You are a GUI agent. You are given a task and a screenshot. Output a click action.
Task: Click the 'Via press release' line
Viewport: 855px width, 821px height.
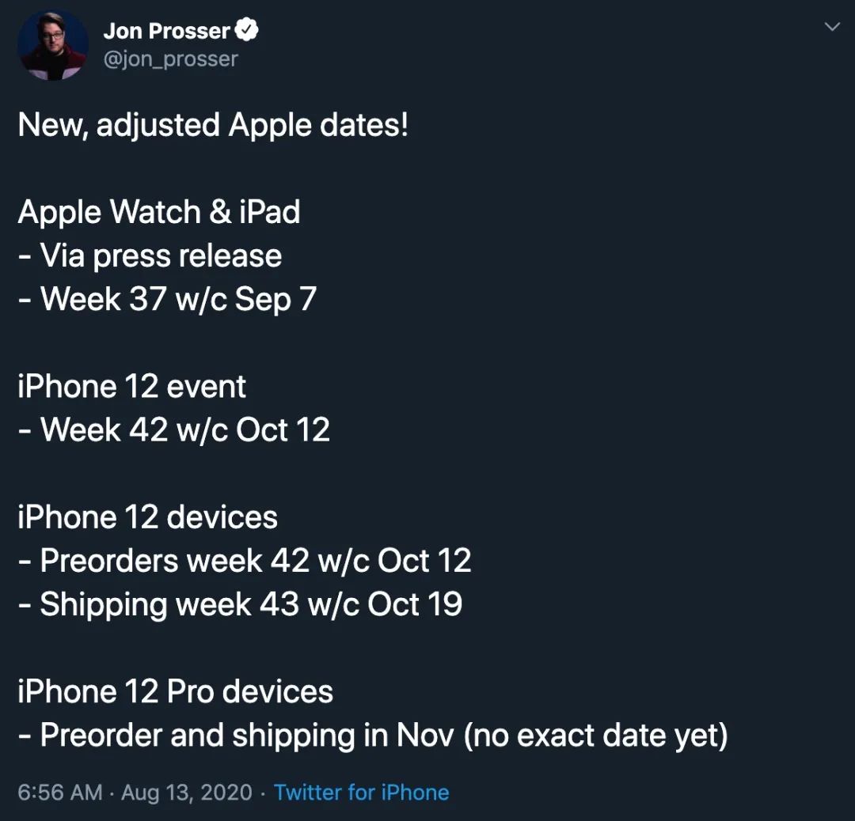[150, 255]
